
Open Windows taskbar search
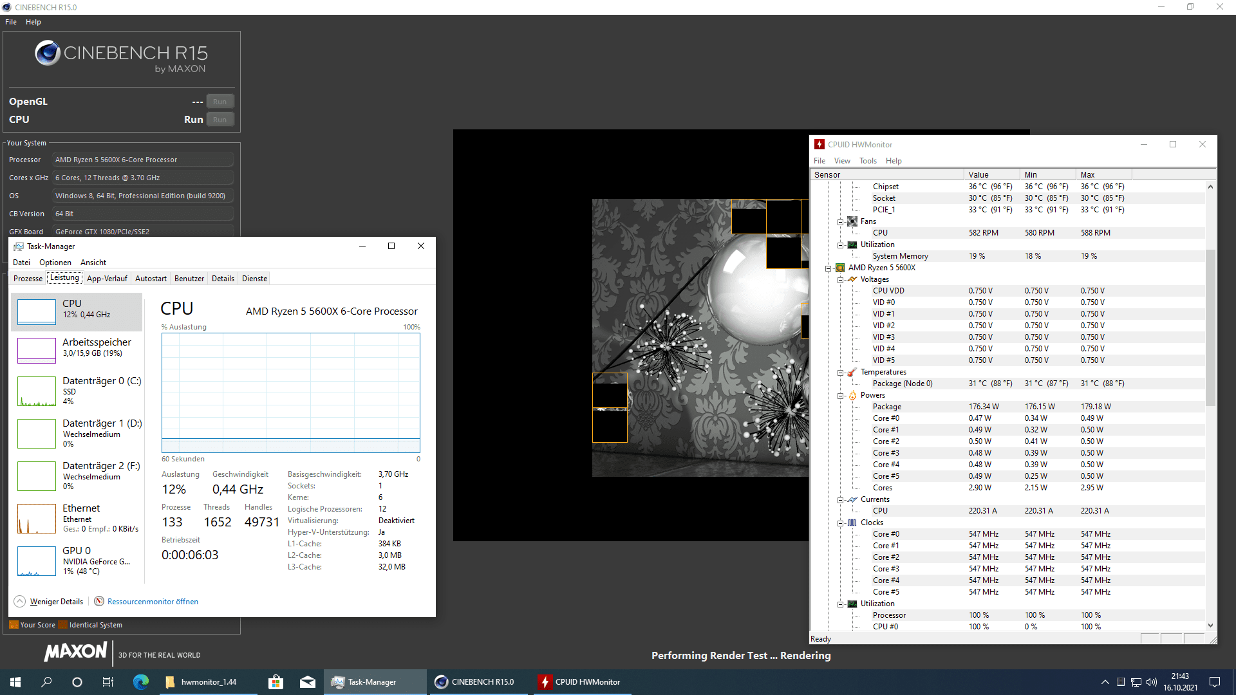(x=46, y=682)
